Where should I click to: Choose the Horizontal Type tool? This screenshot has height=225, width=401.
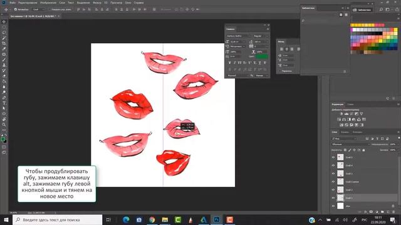point(4,103)
